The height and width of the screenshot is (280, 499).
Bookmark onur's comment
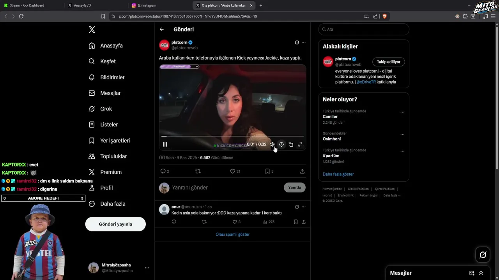(x=296, y=222)
